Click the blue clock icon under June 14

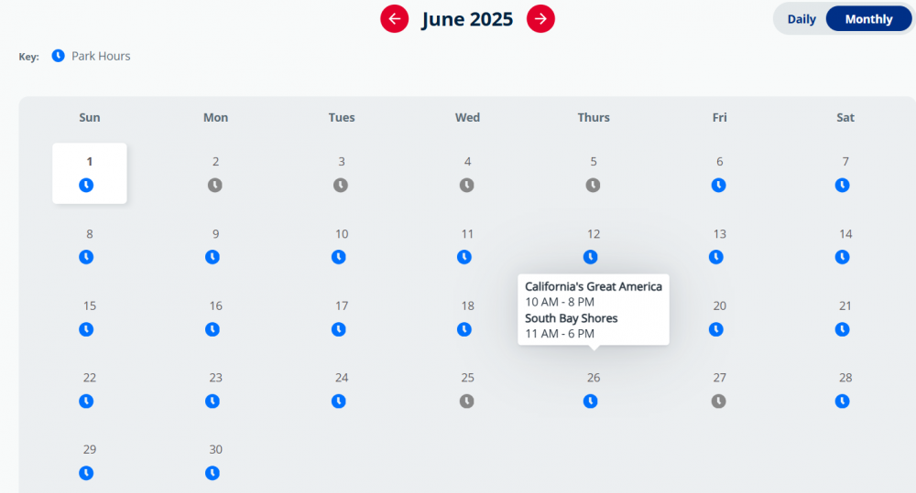(x=842, y=257)
